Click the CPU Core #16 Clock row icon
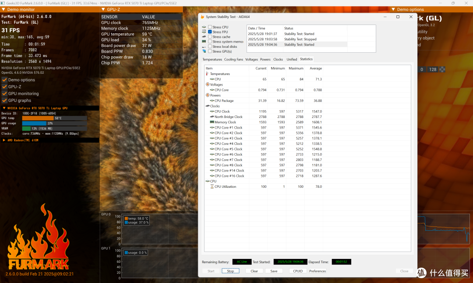Viewport: 473px width, 283px height. coord(212,176)
